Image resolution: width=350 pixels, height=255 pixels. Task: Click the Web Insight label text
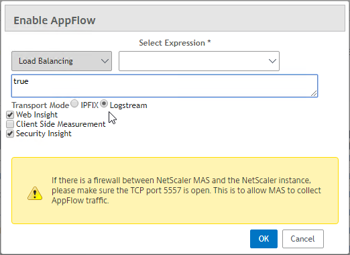[x=37, y=115]
